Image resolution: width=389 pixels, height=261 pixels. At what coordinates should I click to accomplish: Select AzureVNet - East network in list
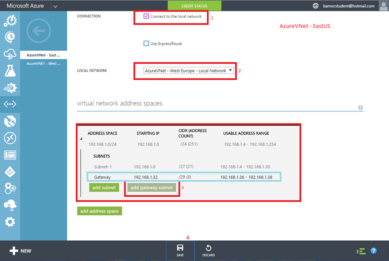coord(43,55)
